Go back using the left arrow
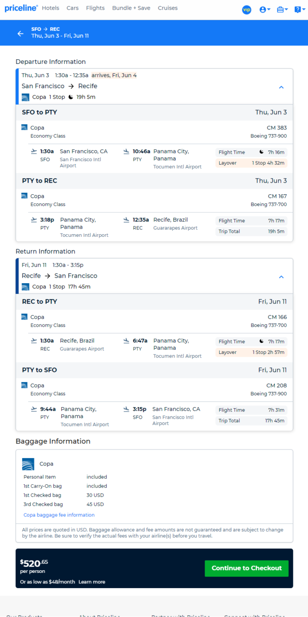The width and height of the screenshot is (308, 617). [20, 33]
